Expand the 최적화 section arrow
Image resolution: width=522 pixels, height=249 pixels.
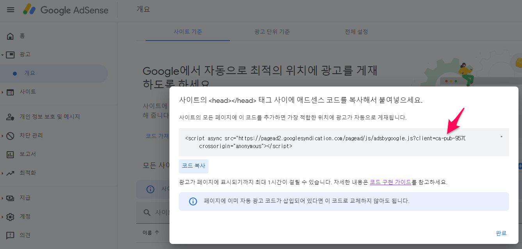pos(2,173)
